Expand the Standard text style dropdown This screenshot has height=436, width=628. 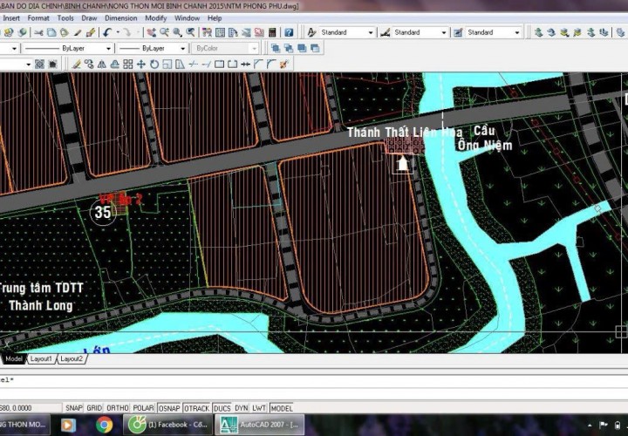(371, 32)
